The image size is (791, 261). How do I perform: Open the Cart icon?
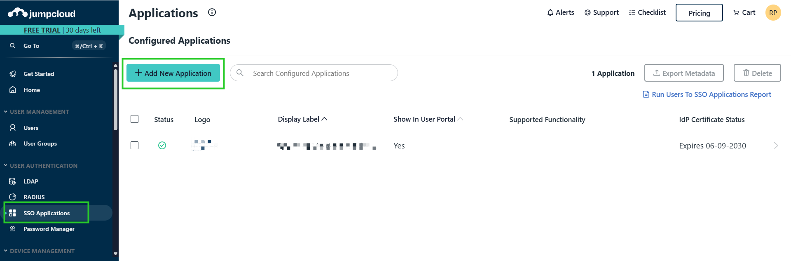[x=736, y=13]
